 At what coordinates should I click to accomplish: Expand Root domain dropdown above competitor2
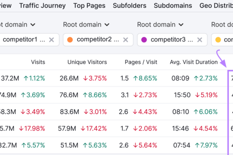tap(86, 25)
